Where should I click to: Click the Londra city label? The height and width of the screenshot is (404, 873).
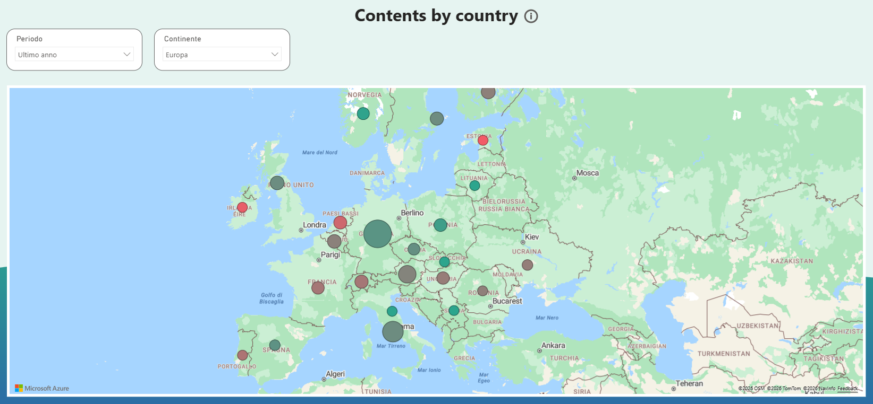(x=315, y=225)
